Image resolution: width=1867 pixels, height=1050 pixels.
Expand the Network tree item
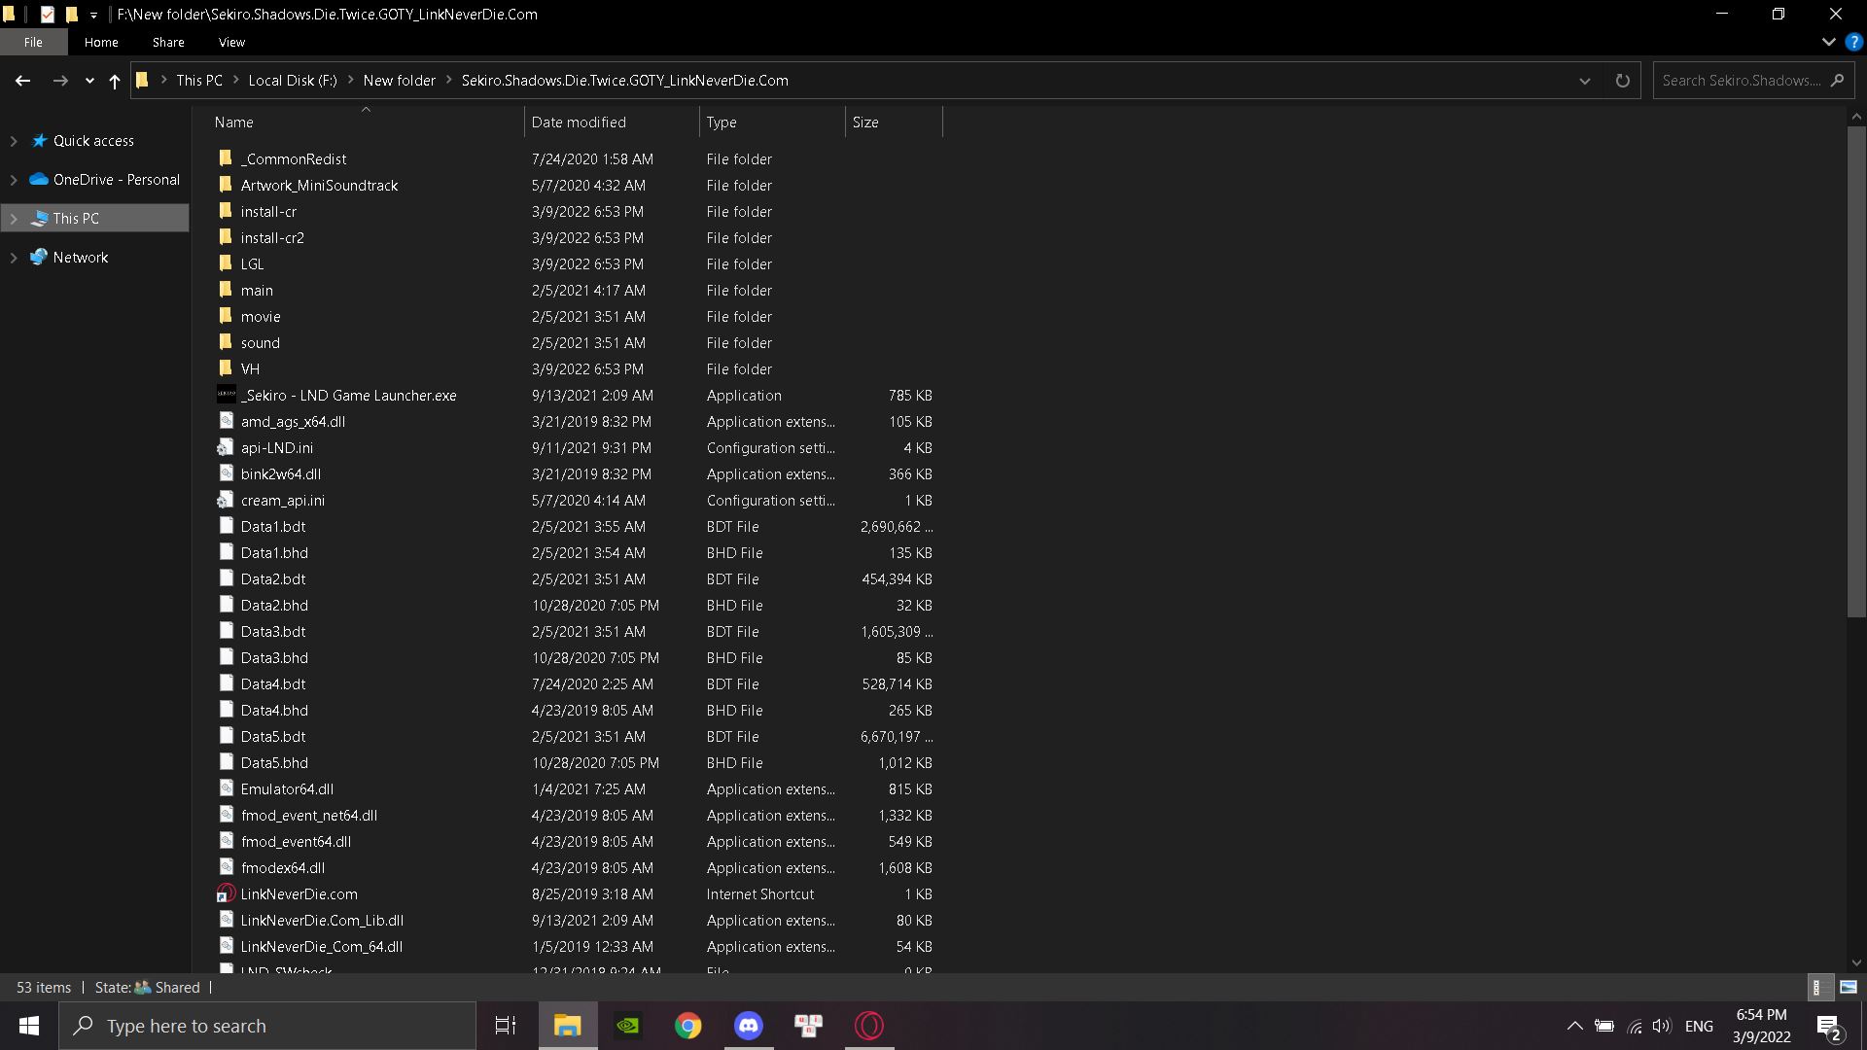11,257
